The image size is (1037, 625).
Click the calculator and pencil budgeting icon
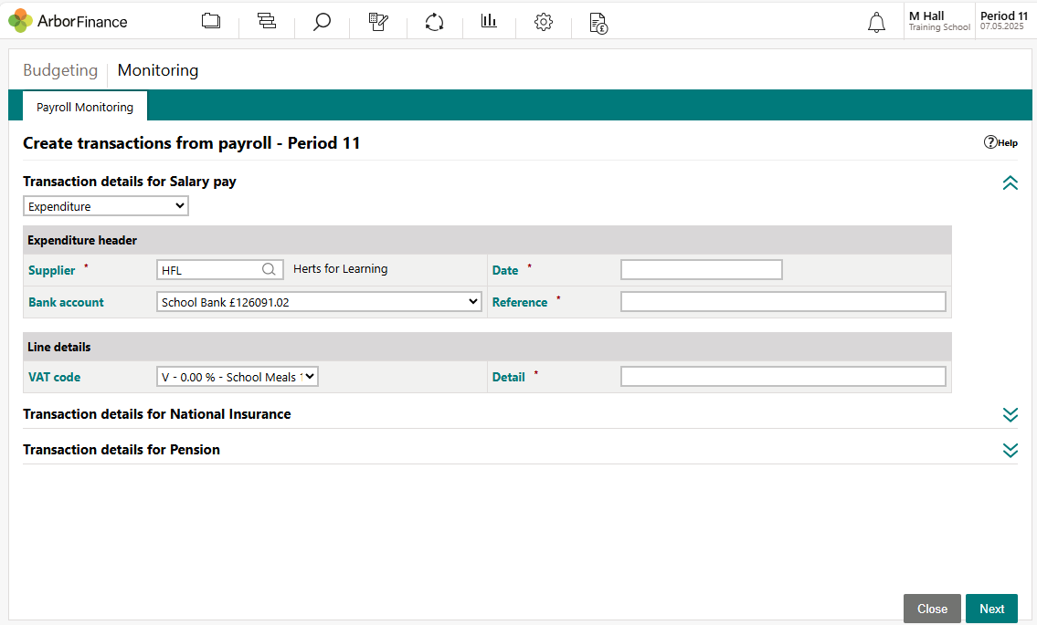point(378,22)
